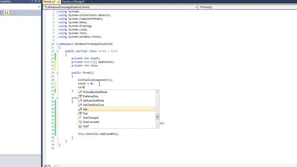The height and width of the screenshot is (167, 297).
Task: Click private int size; declaration
Action: coord(85,65)
